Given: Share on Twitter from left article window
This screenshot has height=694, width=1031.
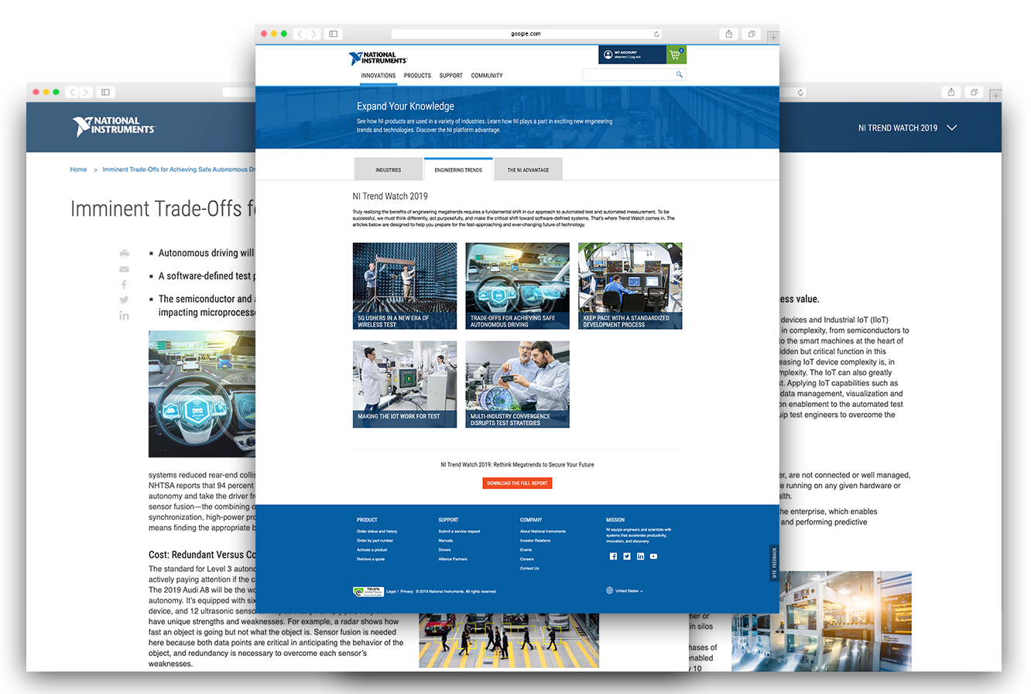Looking at the screenshot, I should [x=124, y=299].
